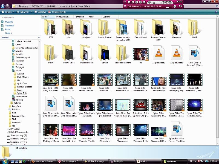Image resolution: width=219 pixels, height=164 pixels.
Task: Open Kuvat favorite link
Action: click(x=8, y=30)
